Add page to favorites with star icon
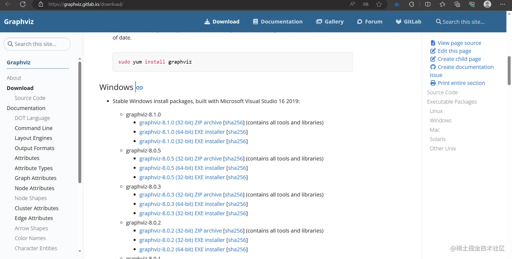Image resolution: width=512 pixels, height=259 pixels. coord(379,4)
